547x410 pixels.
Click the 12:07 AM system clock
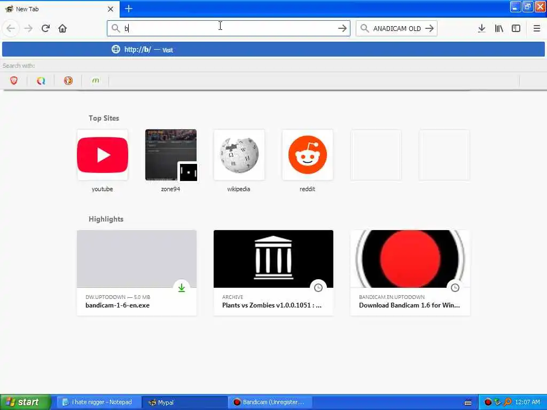click(527, 403)
